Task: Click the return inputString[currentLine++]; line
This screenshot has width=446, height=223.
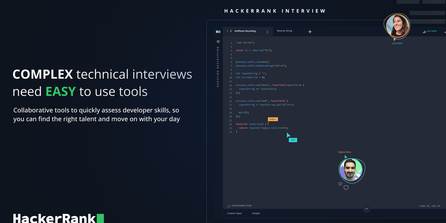Action: pos(264,128)
